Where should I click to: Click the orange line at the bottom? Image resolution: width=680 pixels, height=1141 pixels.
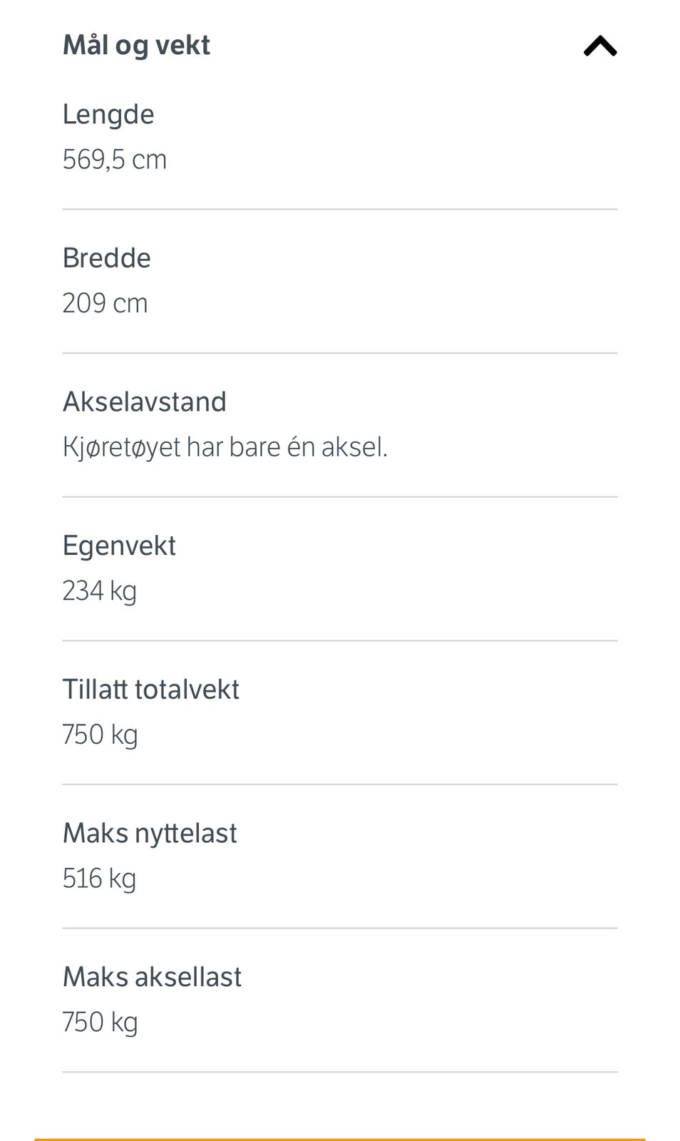pyautogui.click(x=340, y=1139)
